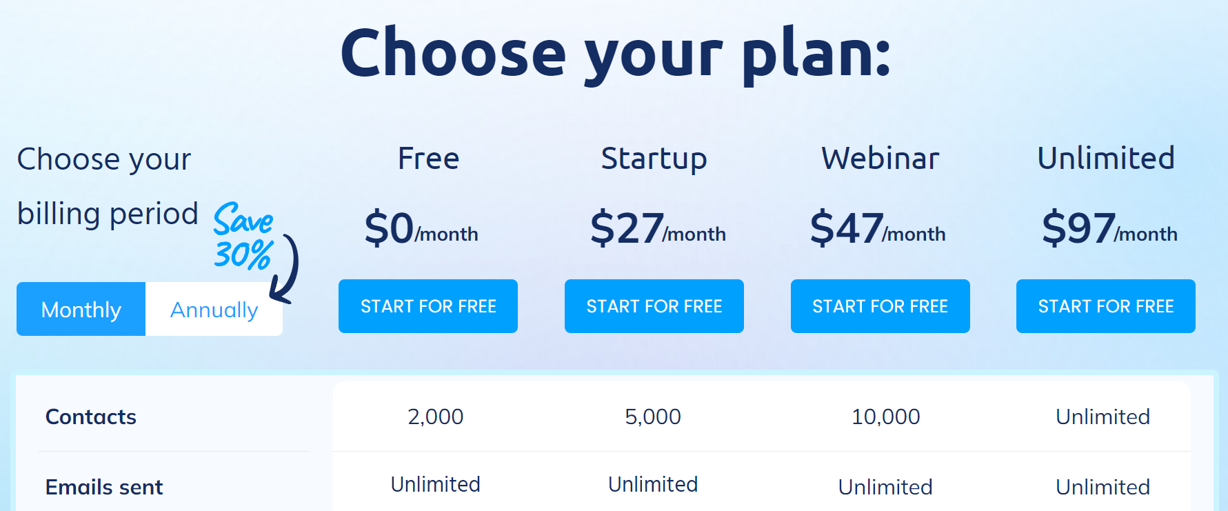Click the Emails sent row label
Image resolution: width=1228 pixels, height=511 pixels.
(x=104, y=487)
